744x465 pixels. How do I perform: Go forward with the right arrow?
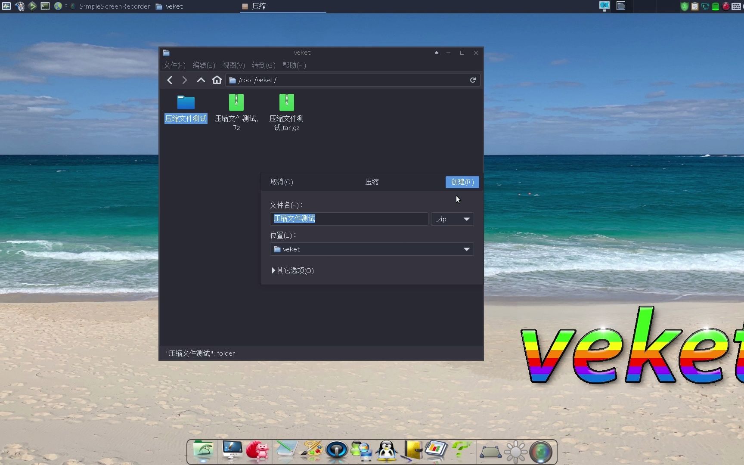tap(185, 80)
